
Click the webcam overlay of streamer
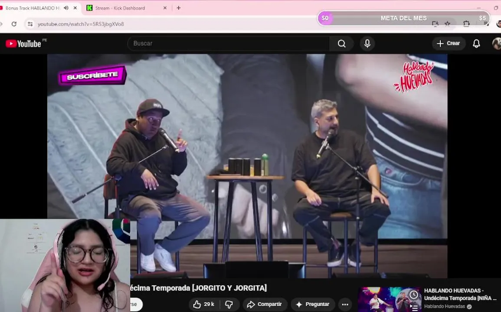[65, 265]
